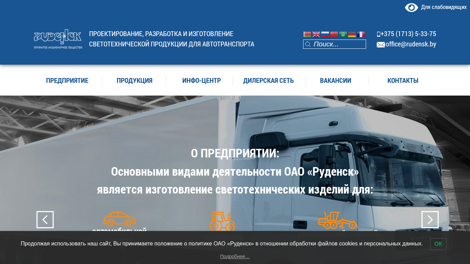This screenshot has width=470, height=264.
Task: Click the tagline 'ПРОЕКТИРОВАНИЕ, РАЗРАБОТКА И ИЗГОТОВЛЕНИЕ'
Action: coord(161,34)
